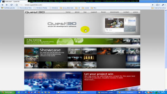The height and width of the screenshot is (94, 167).
Task: Open the palm tree building showcase thumbnail
Action: tap(90, 65)
